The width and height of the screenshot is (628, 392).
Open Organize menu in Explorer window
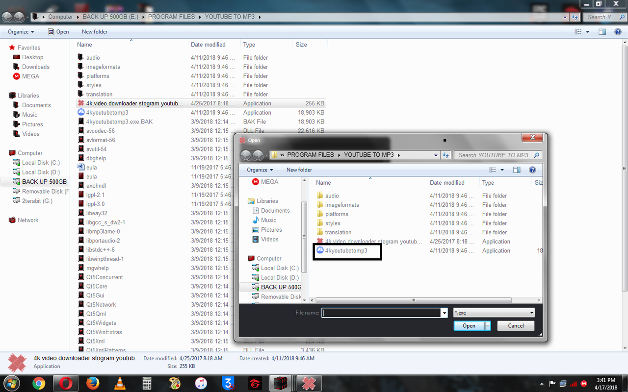tap(21, 32)
